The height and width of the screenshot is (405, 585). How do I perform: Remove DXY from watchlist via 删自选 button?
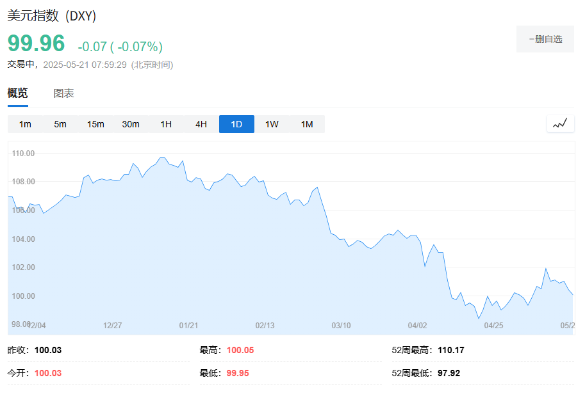pos(545,39)
